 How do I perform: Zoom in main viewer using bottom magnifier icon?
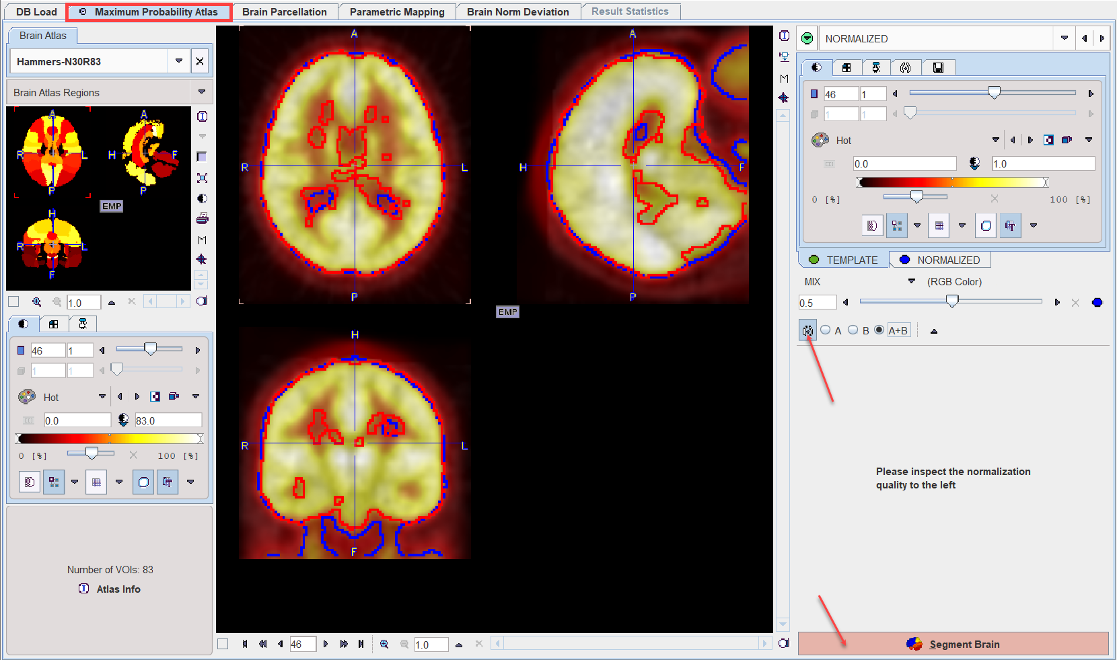tap(384, 644)
